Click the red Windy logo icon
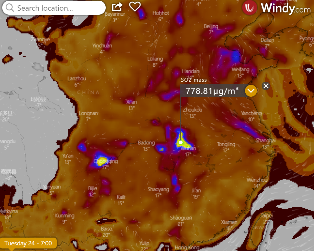The image size is (314, 251). [x=249, y=8]
